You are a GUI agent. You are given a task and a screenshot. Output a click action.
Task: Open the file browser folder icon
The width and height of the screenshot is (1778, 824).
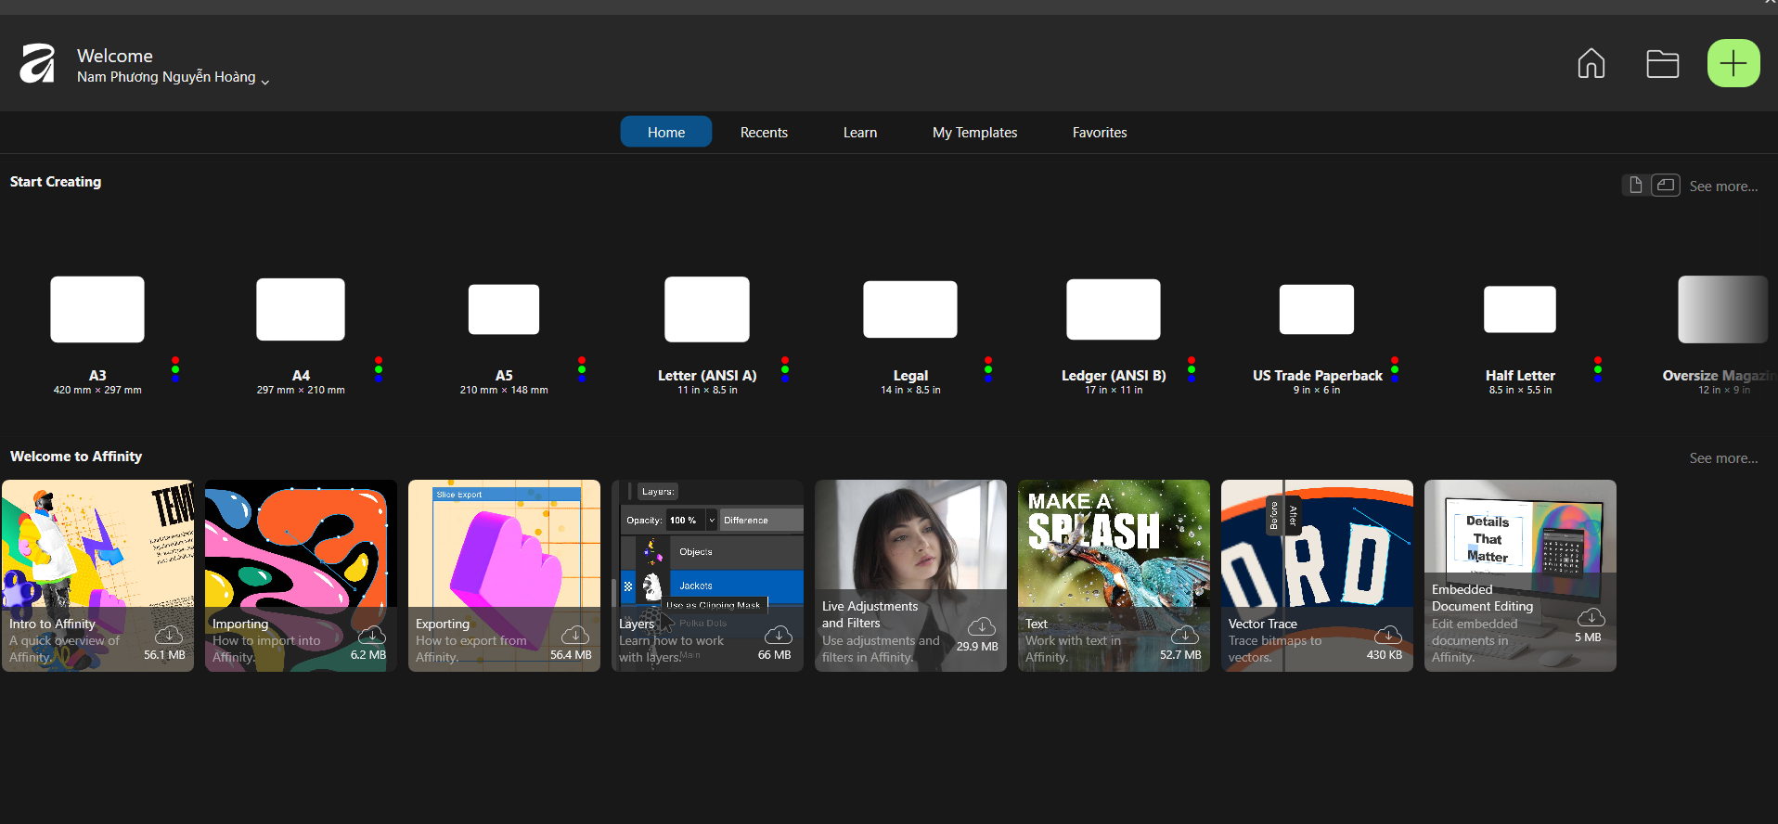(1662, 64)
